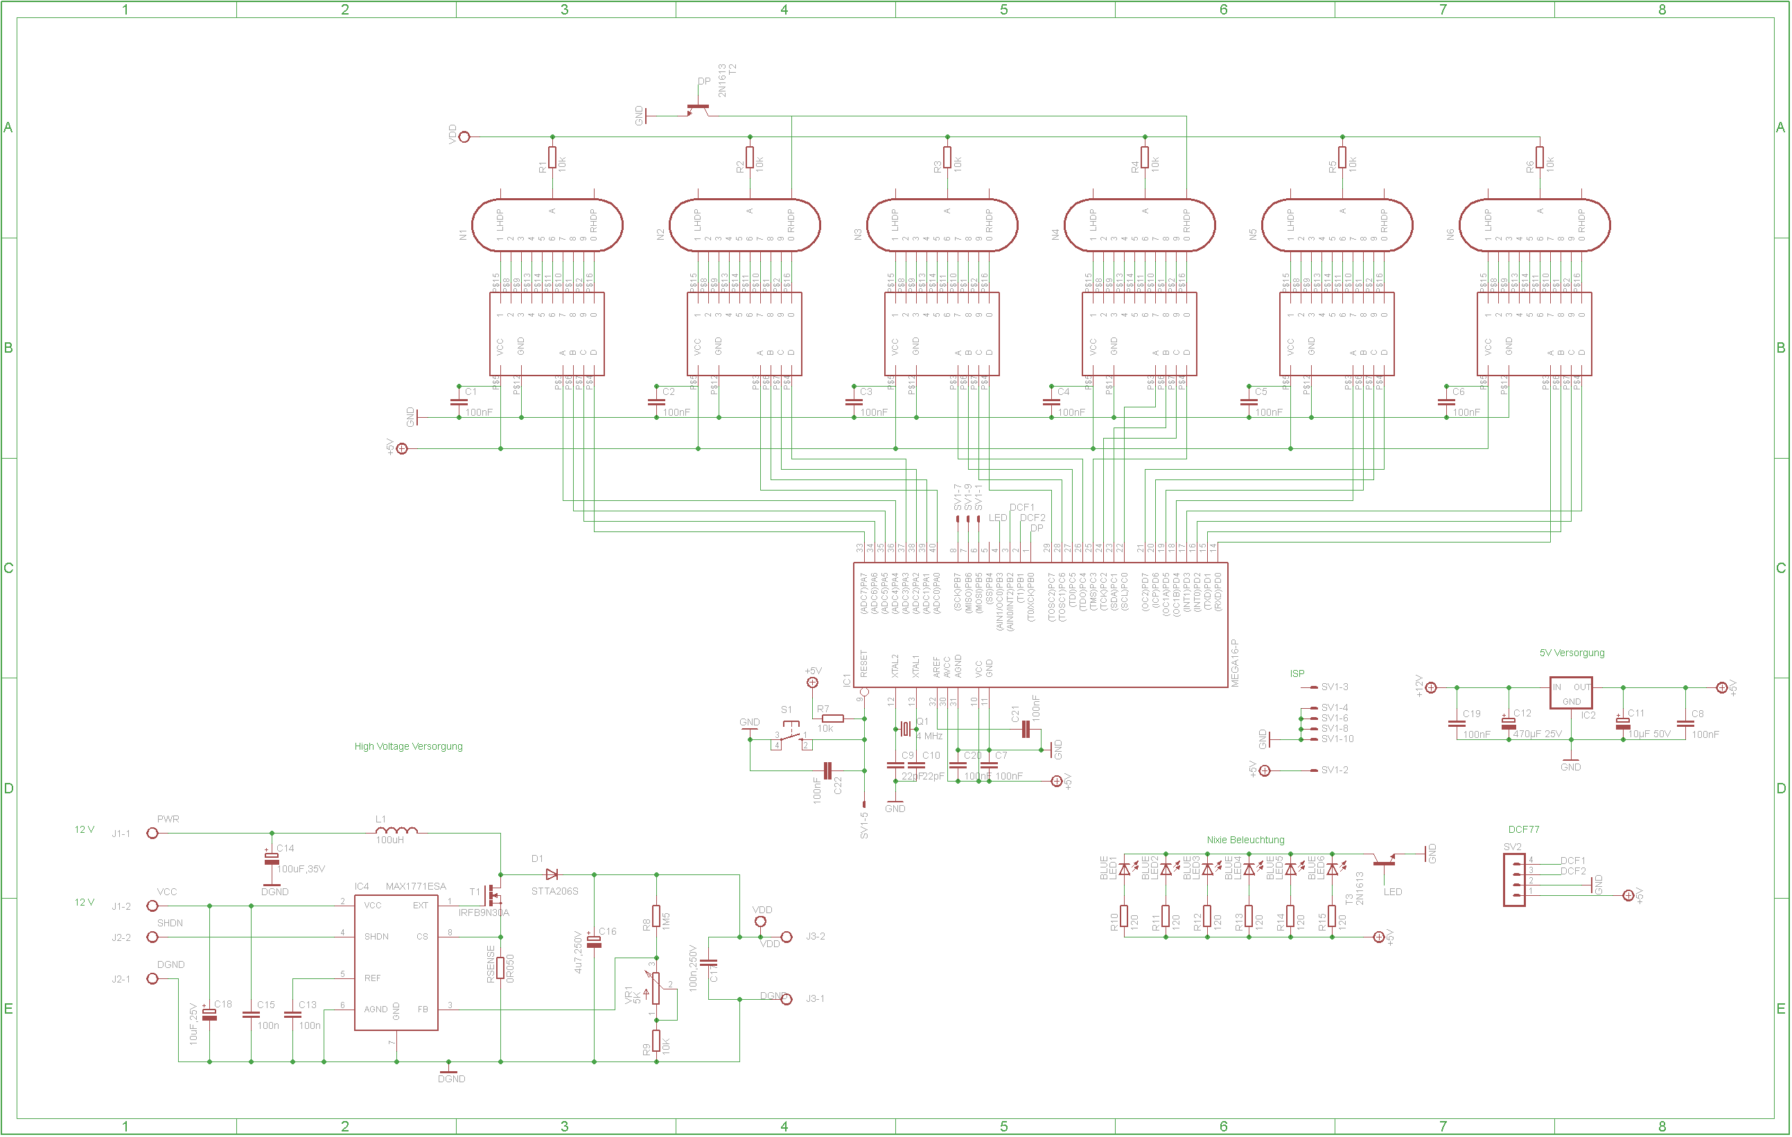Click the C16 4u7 250V capacitor
The height and width of the screenshot is (1137, 1792).
(594, 942)
